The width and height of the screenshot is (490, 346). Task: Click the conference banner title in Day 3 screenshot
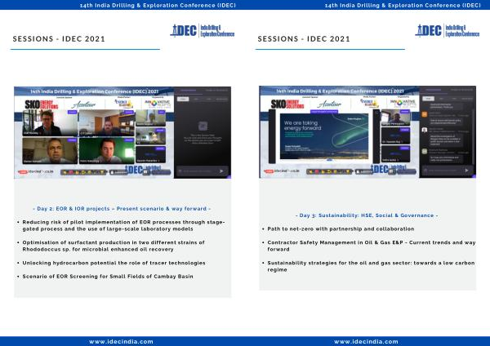point(340,91)
